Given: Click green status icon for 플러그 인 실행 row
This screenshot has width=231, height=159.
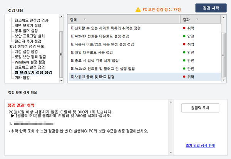Looking at the screenshot, I should click(184, 69).
